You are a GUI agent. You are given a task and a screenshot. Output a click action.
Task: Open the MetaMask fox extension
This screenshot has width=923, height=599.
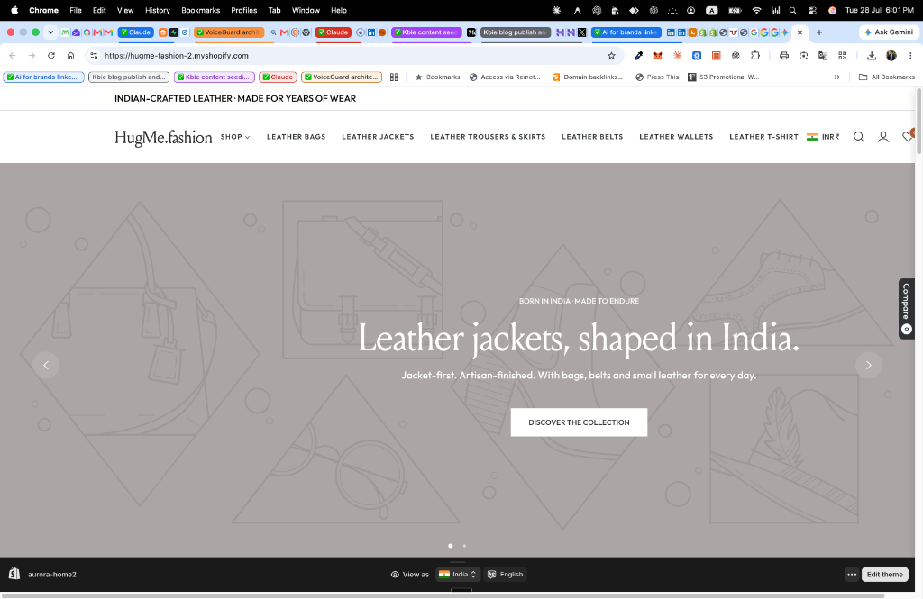[657, 55]
